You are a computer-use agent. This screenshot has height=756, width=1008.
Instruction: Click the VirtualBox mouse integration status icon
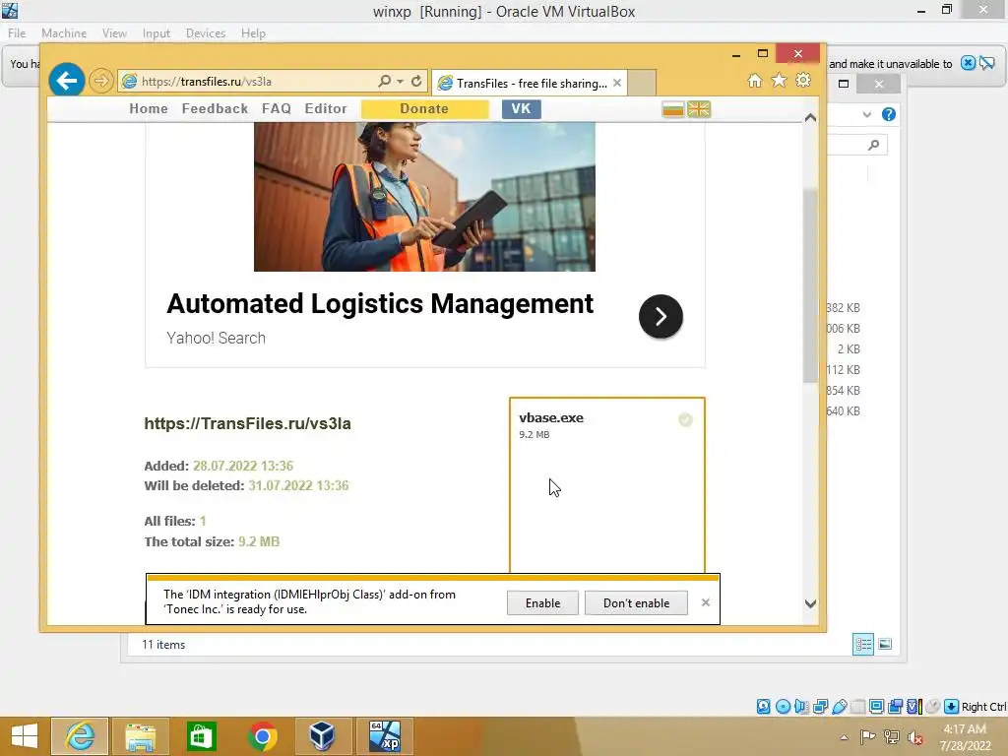[932, 707]
